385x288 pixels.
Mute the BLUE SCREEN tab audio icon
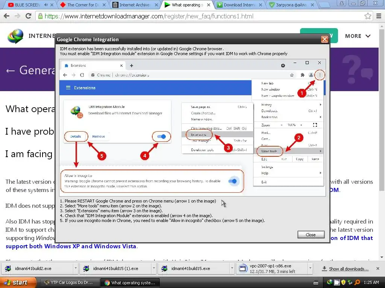[46, 4]
